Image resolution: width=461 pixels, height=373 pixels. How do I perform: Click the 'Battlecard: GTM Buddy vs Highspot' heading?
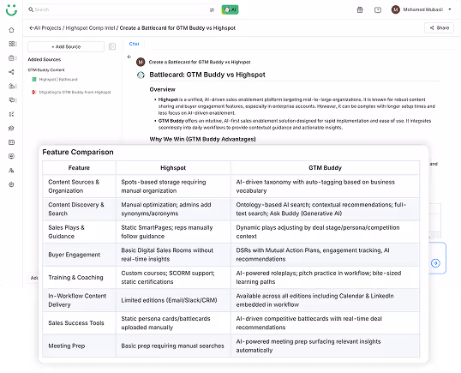point(207,75)
